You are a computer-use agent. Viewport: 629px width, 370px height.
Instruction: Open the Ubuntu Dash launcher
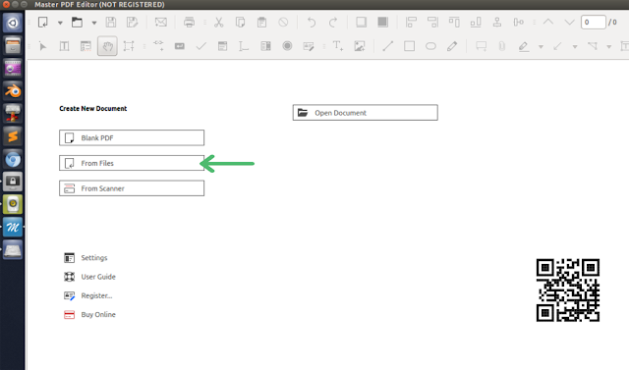(13, 23)
